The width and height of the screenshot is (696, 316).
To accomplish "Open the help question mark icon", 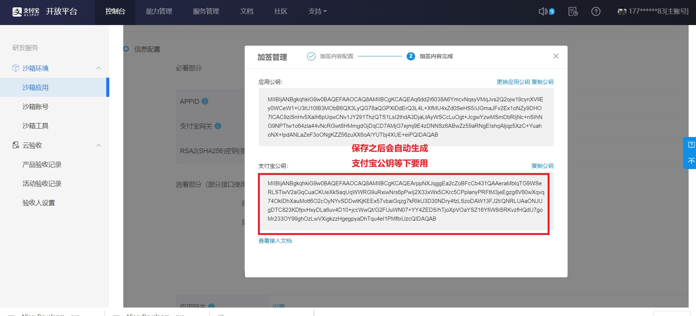I will pos(596,11).
